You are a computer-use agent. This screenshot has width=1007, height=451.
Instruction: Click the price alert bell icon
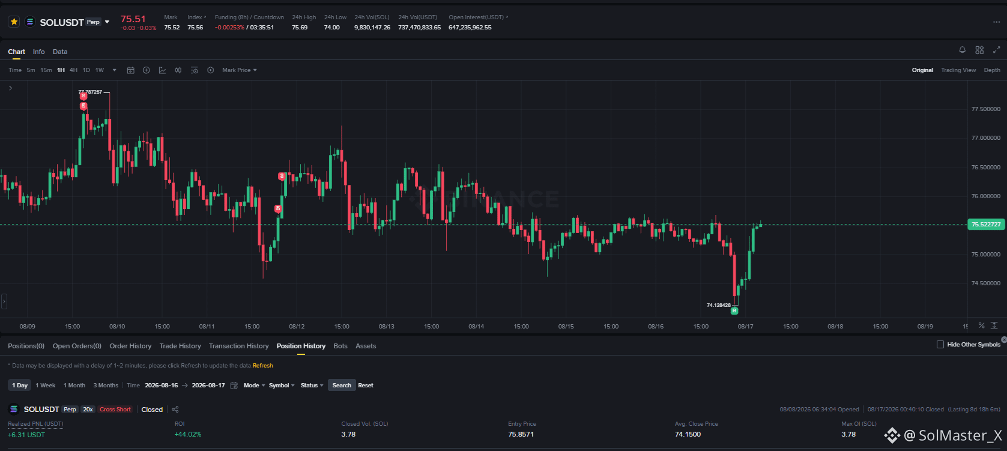click(962, 50)
